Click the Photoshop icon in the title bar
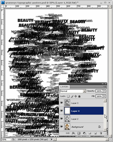 3,3
